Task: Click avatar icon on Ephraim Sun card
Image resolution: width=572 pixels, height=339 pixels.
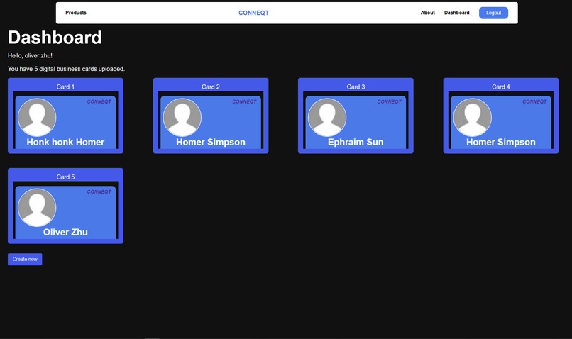Action: coord(327,118)
